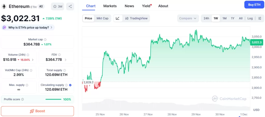Click the Boost rocket button

point(37,111)
